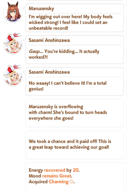Click the orange number 20
Screen dimensions: 127x190
[75, 170]
